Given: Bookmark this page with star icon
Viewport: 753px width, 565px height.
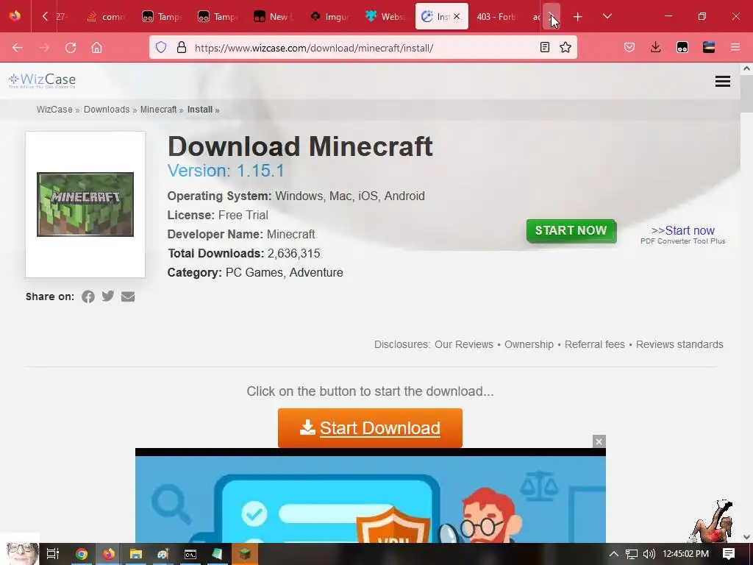Looking at the screenshot, I should tap(565, 47).
